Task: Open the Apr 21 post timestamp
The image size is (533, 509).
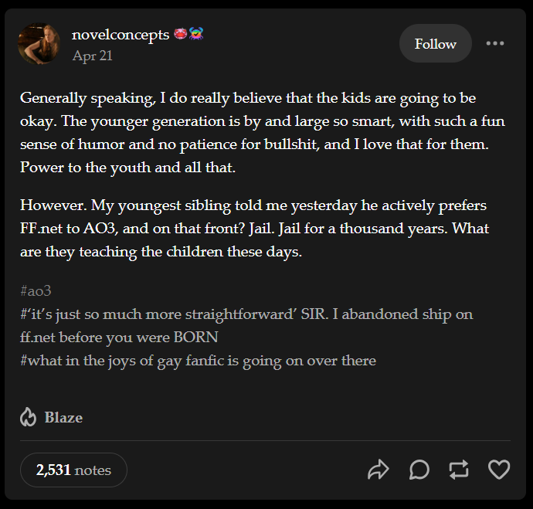Action: 92,56
